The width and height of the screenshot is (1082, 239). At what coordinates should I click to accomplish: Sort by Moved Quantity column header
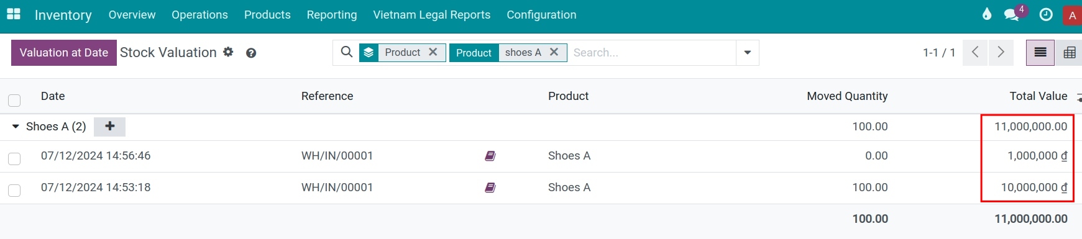847,96
